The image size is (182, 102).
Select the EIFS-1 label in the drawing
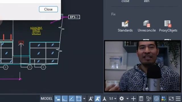(x=74, y=17)
